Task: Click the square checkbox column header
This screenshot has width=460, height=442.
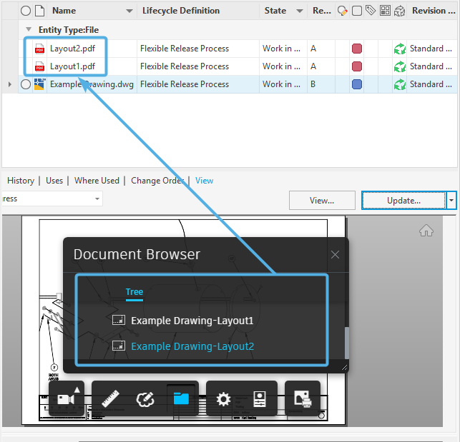Action: 357,11
